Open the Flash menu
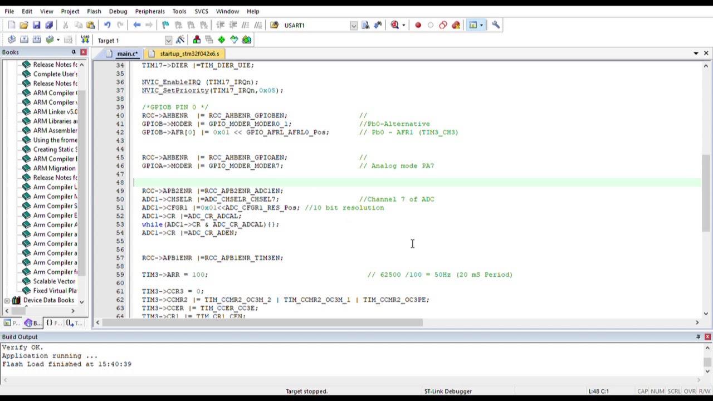Screen dimensions: 713x401 coord(94,11)
